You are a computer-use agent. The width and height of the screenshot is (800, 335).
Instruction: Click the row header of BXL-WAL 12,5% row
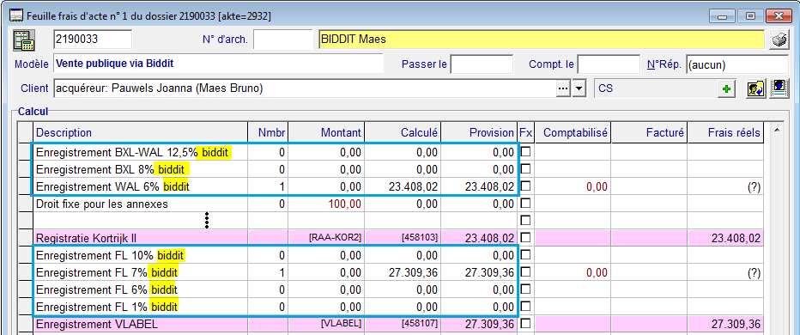tap(26, 152)
